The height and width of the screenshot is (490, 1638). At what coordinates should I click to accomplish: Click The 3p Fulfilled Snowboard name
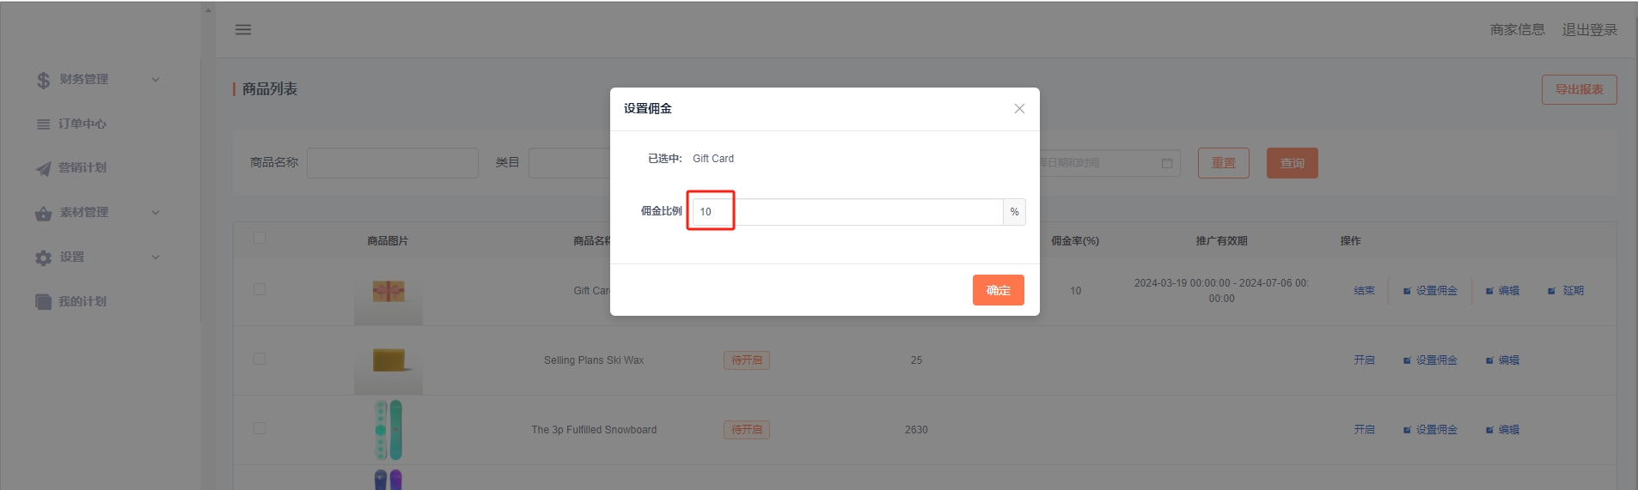tap(594, 430)
